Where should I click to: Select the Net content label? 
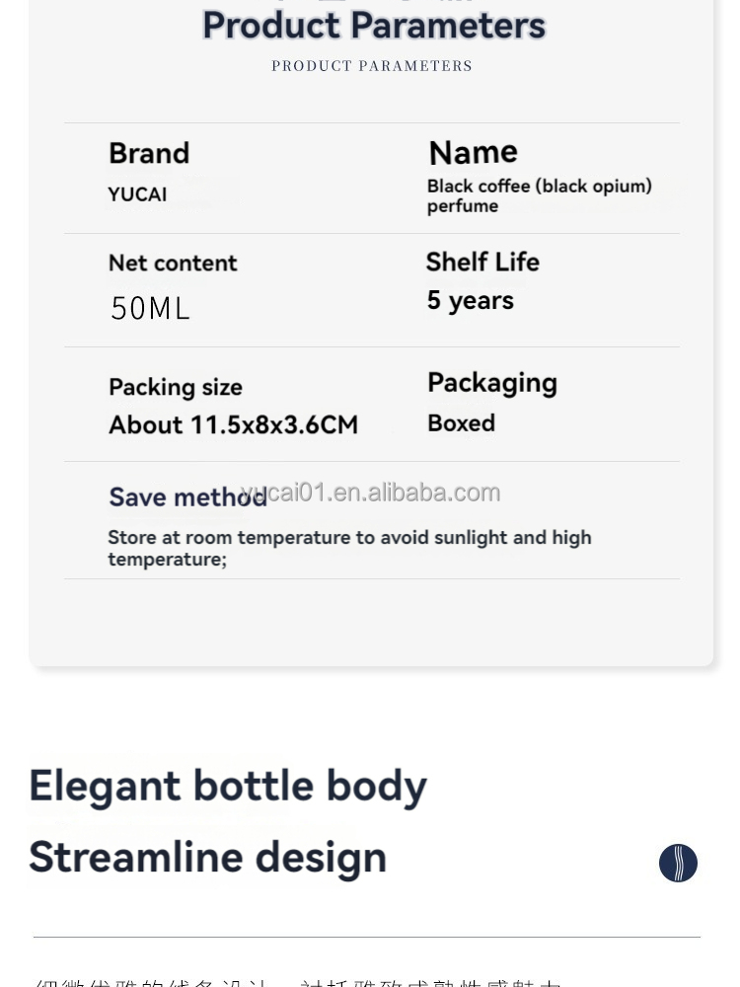[x=173, y=264]
